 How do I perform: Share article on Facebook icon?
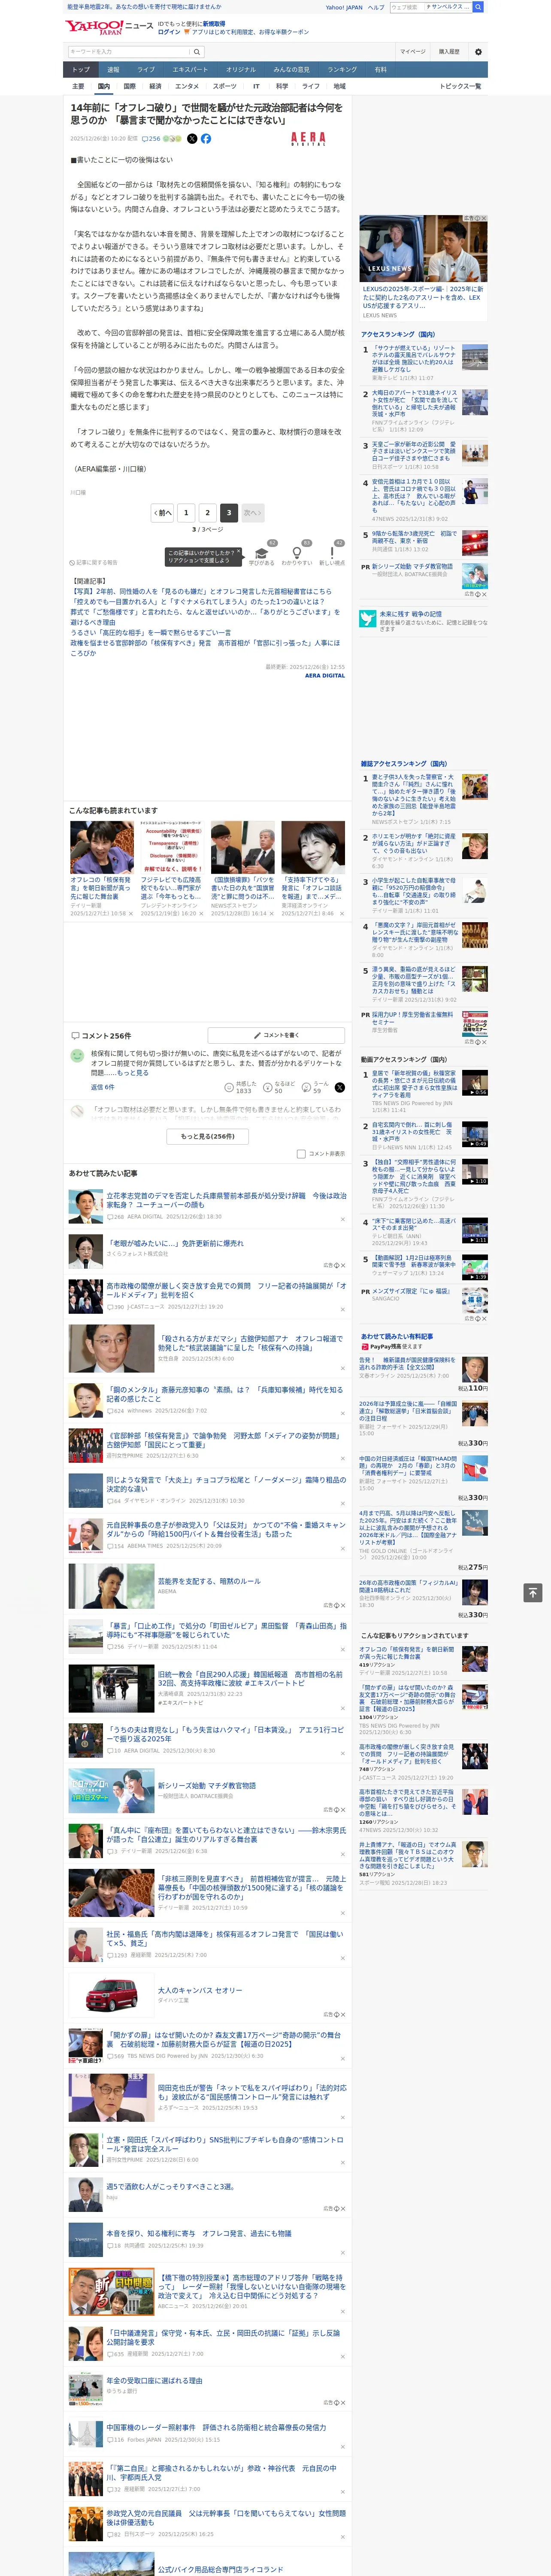coord(206,139)
